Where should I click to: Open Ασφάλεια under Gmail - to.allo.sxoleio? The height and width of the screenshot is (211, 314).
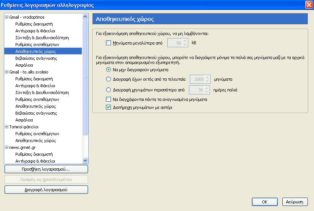43,120
